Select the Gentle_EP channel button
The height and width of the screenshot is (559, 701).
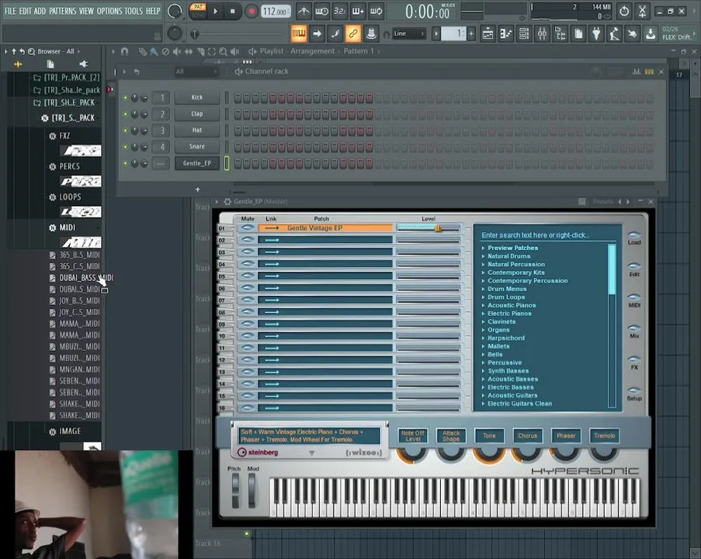point(196,163)
